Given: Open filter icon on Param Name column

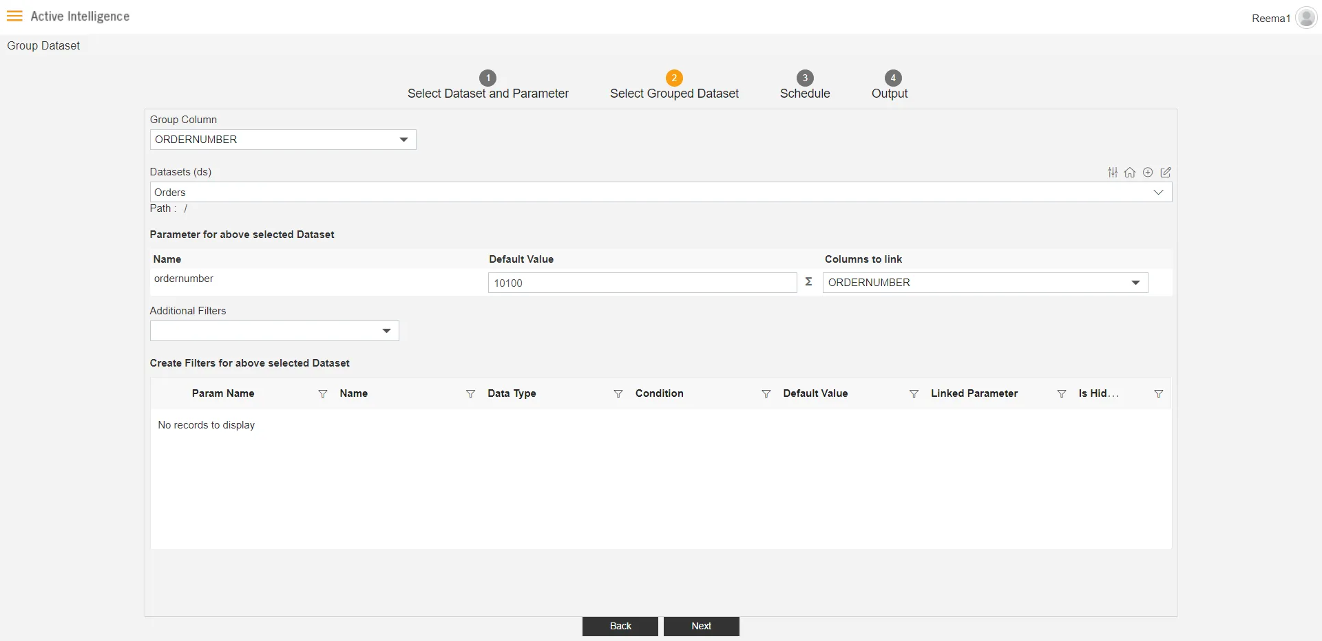Looking at the screenshot, I should [x=322, y=394].
